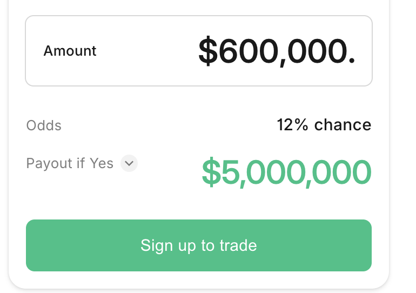
Task: Open payout details via round chevron icon
Action: pyautogui.click(x=129, y=163)
